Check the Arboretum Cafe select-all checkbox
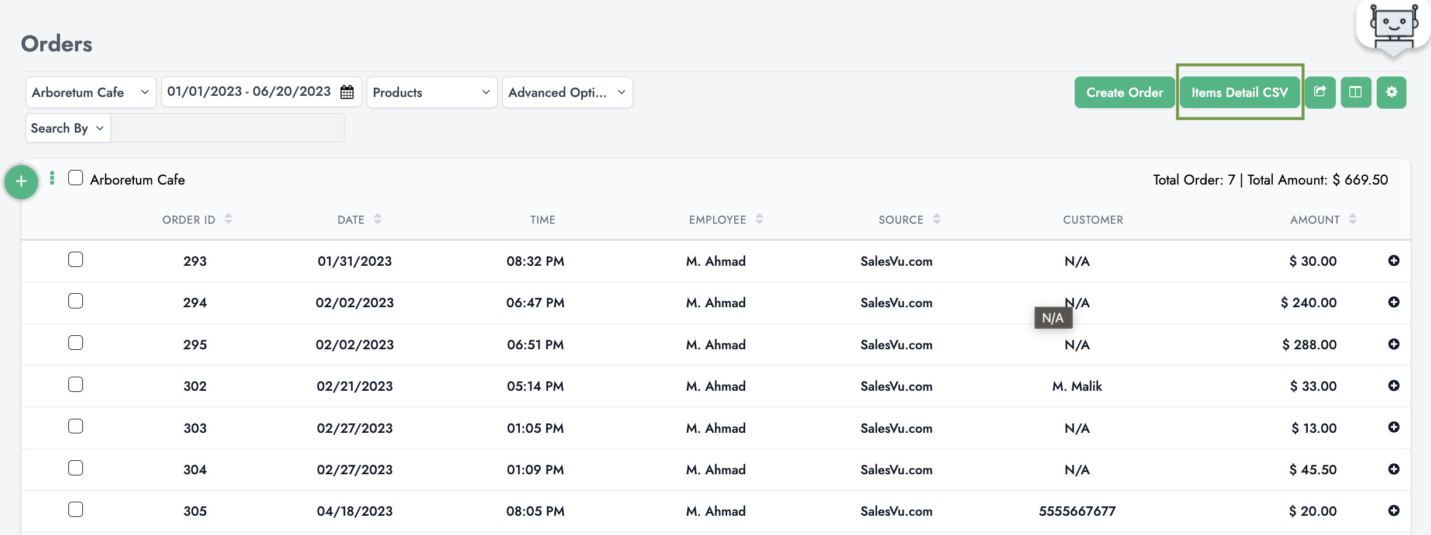Viewport: 1431px width, 535px height. (75, 178)
